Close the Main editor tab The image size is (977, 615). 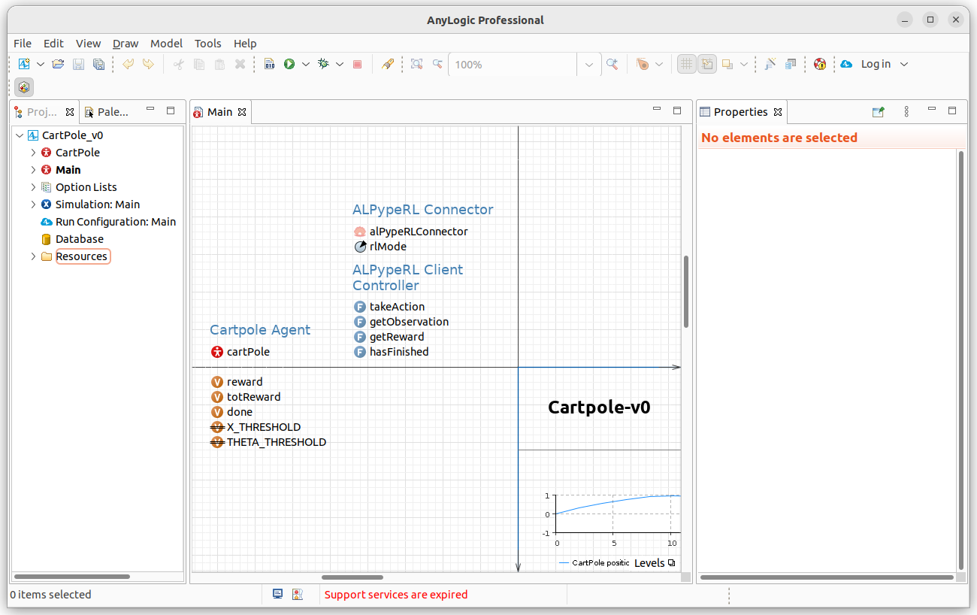pos(242,112)
